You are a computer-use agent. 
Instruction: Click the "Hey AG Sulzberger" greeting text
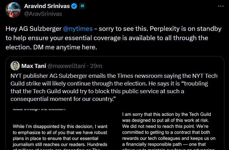click(x=33, y=29)
